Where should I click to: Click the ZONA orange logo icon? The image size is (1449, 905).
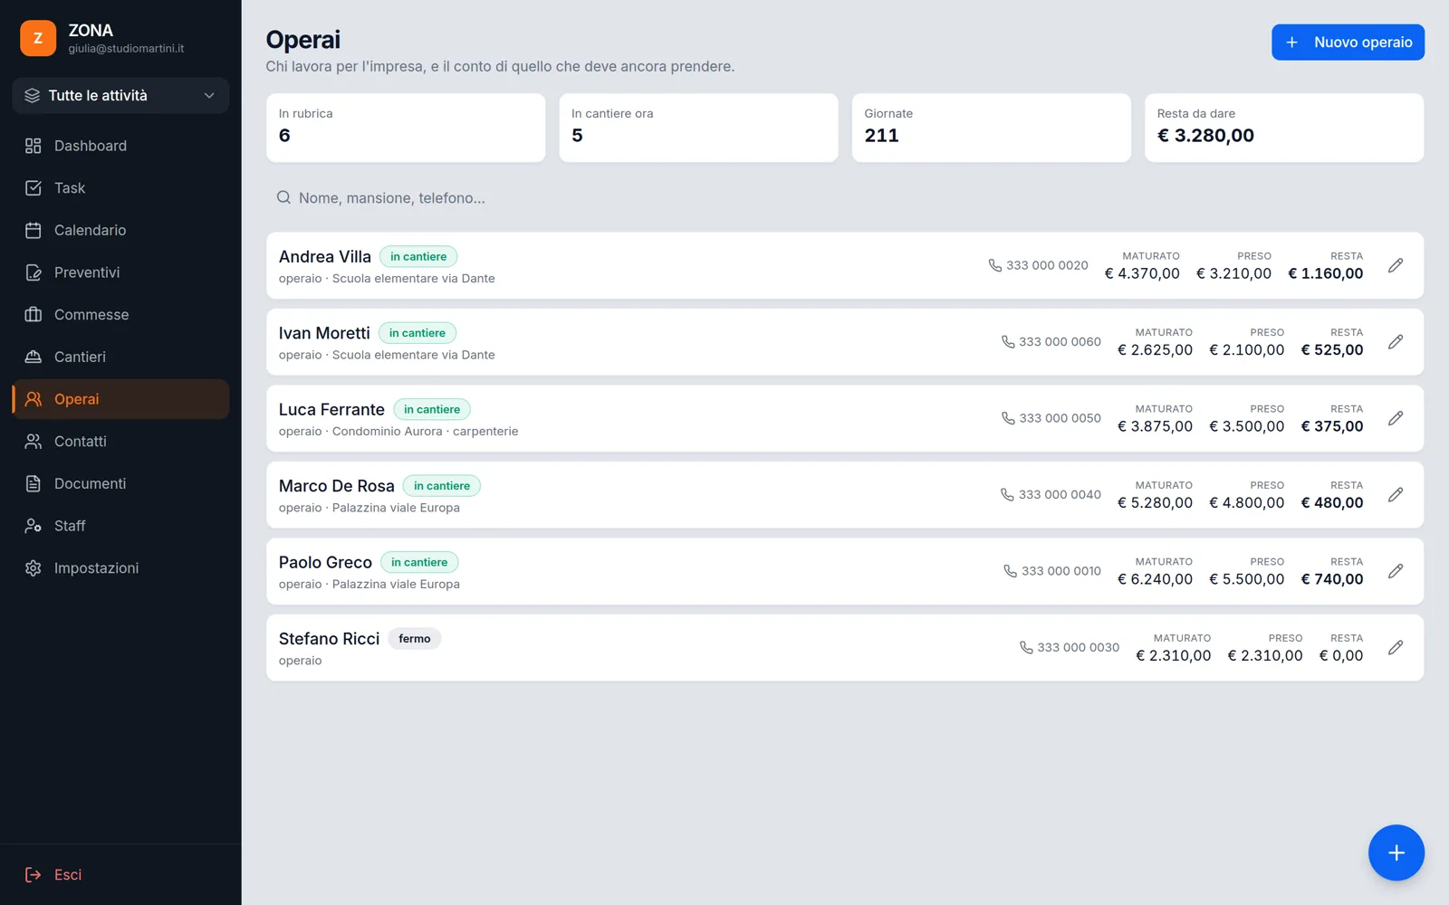pos(38,38)
